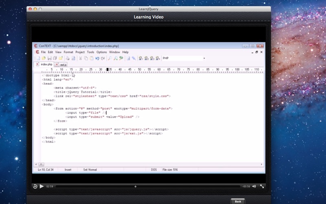Click the Replace green arrows icon
This screenshot has height=204, width=326.
[x=121, y=58]
